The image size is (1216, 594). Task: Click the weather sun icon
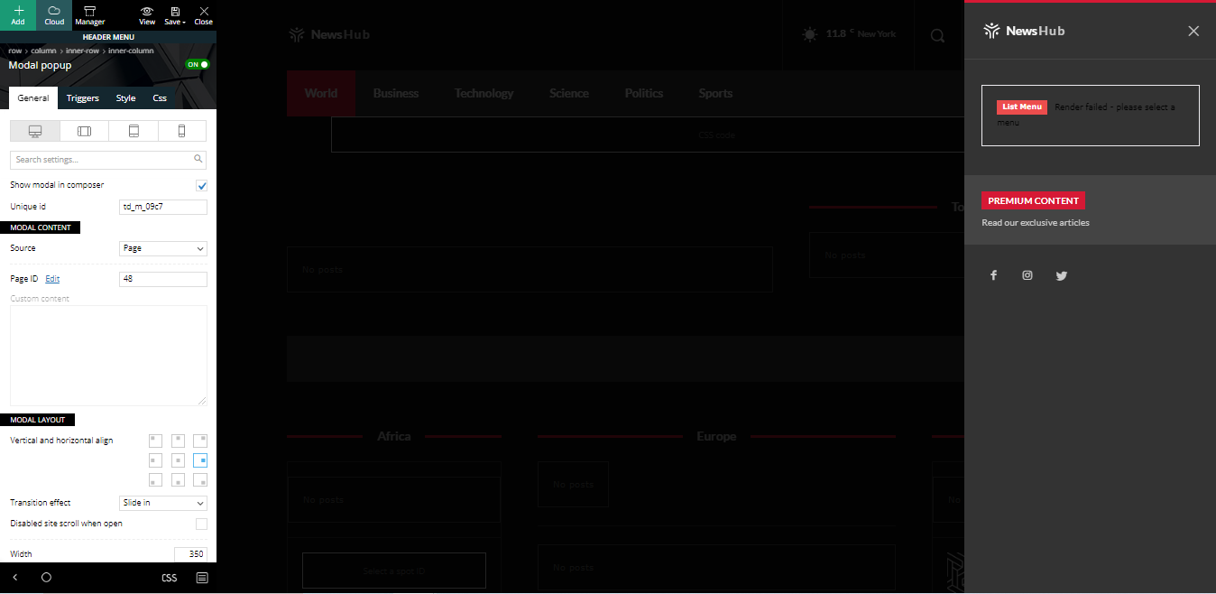coord(810,34)
